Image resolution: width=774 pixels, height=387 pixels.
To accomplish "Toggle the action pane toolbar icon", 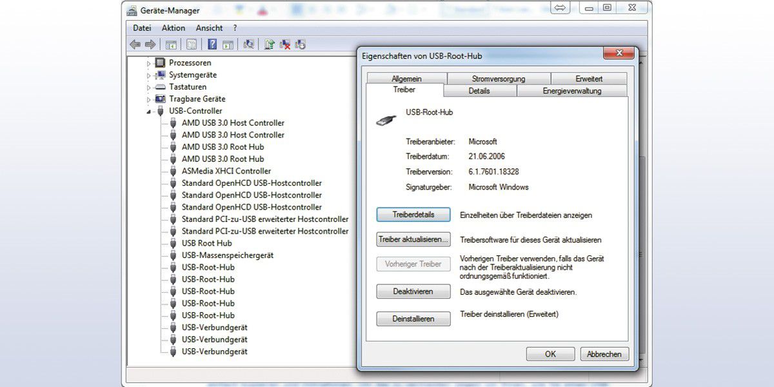I will 228,45.
